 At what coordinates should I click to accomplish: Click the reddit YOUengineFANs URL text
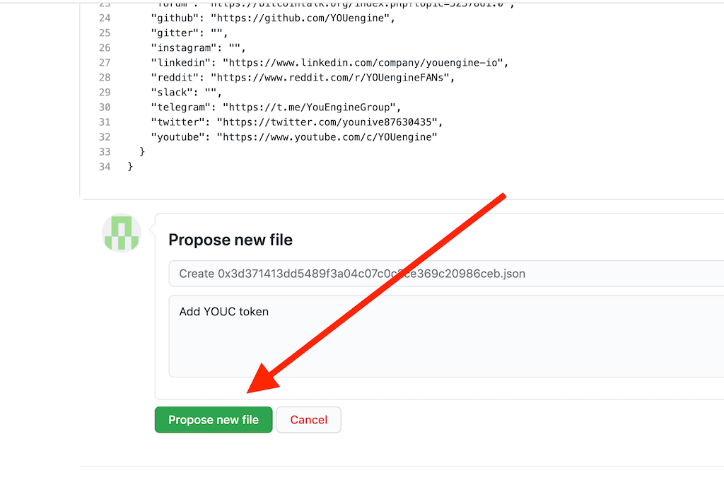(x=330, y=78)
